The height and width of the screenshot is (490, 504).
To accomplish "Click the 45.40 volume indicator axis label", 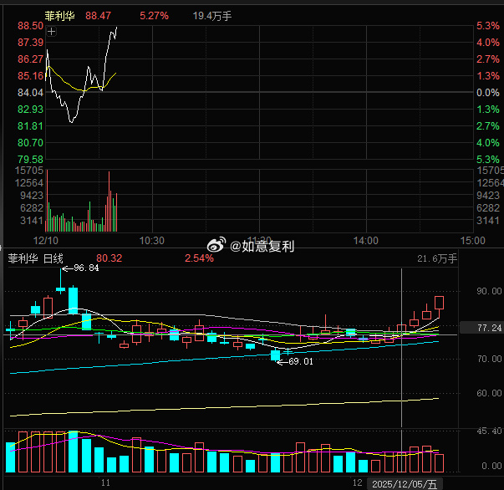I will [x=489, y=431].
